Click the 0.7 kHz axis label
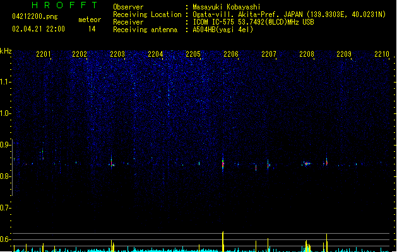The width and height of the screenshot is (397, 252). pos(5,208)
